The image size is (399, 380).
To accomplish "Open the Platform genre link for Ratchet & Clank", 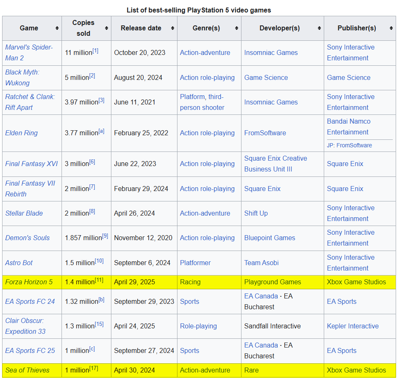I will tap(192, 97).
